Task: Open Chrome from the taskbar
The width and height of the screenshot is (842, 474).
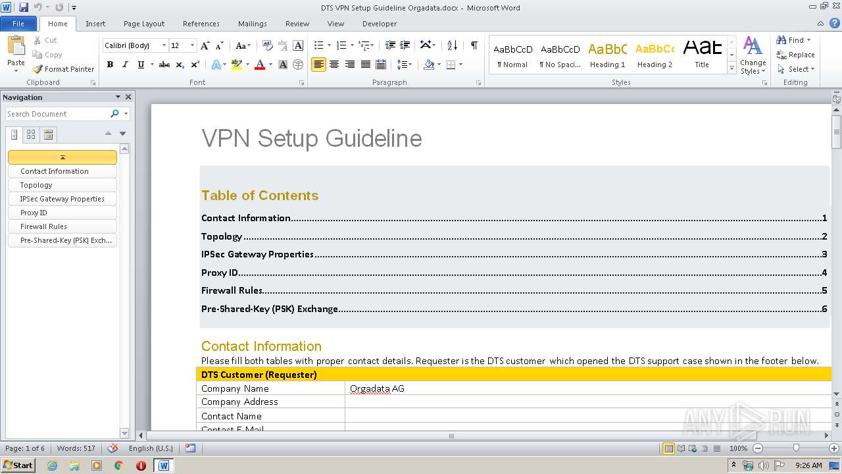Action: (x=118, y=465)
